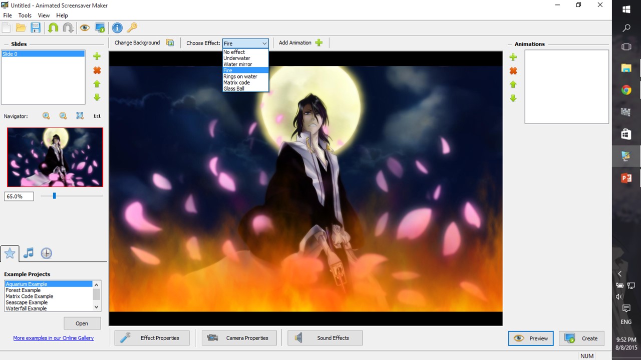Open the Online Gallery examples link
Screen dimensions: 641x360
[53, 338]
